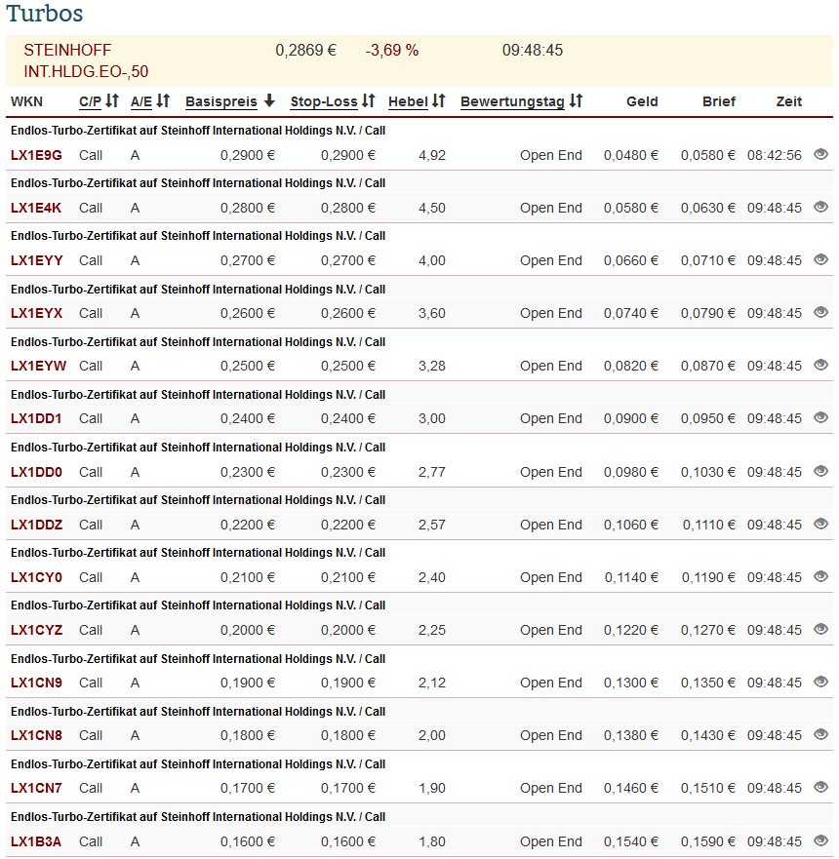Click the eye icon for LX1E4K

coord(820,208)
